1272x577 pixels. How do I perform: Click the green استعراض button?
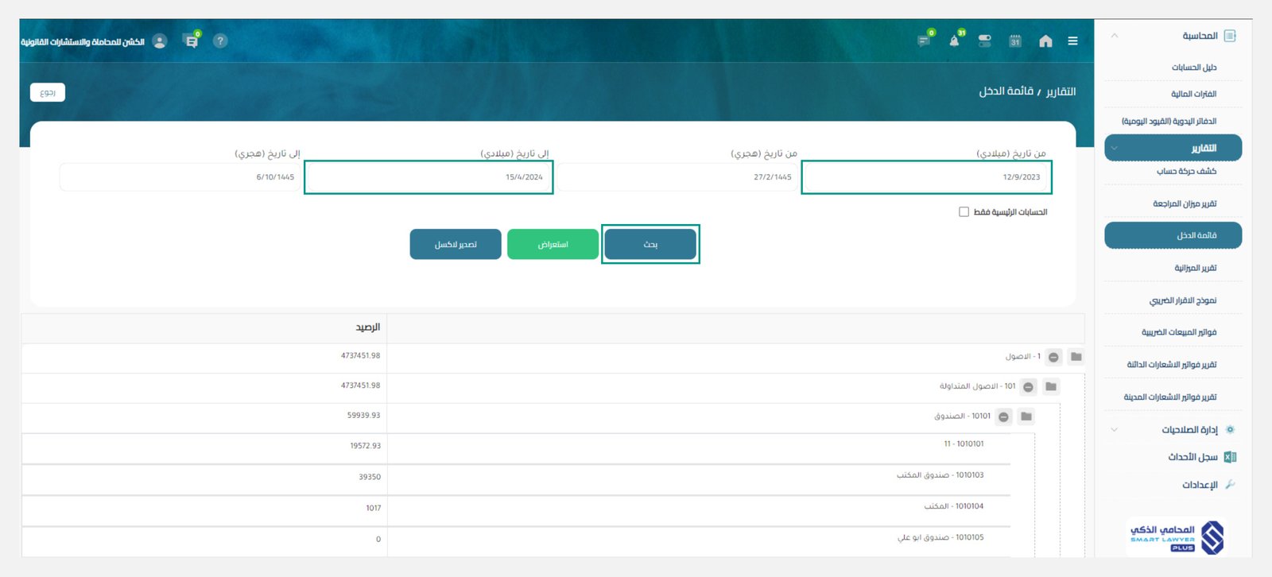(x=553, y=244)
